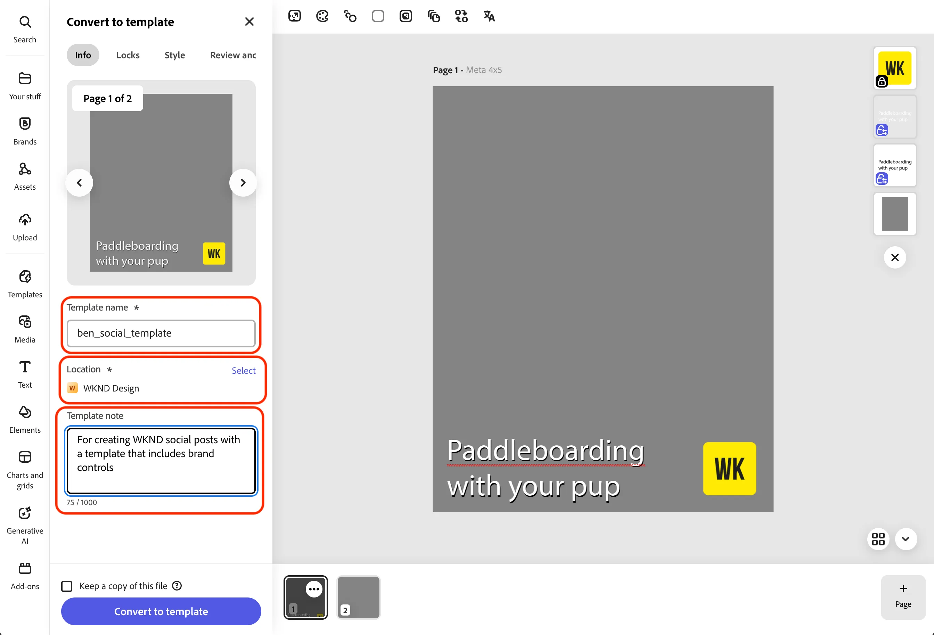Viewport: 934px width, 635px height.
Task: Switch to the Info tab
Action: click(83, 55)
